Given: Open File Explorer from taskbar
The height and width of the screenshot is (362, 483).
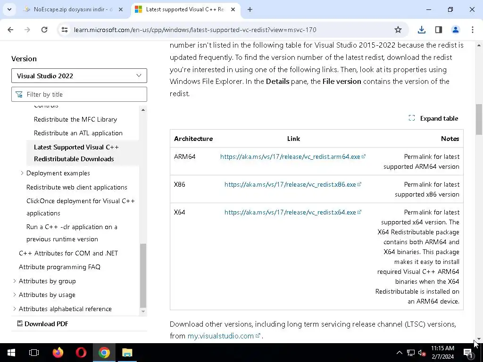Looking at the screenshot, I should (x=127, y=353).
